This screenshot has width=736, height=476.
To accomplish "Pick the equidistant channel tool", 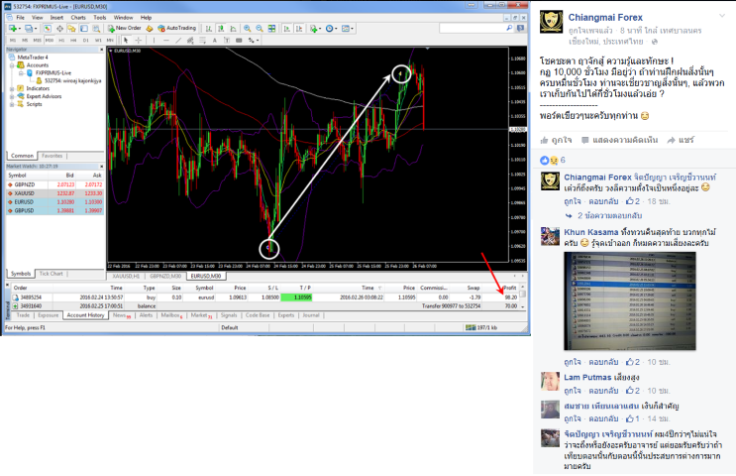I will coord(190,40).
